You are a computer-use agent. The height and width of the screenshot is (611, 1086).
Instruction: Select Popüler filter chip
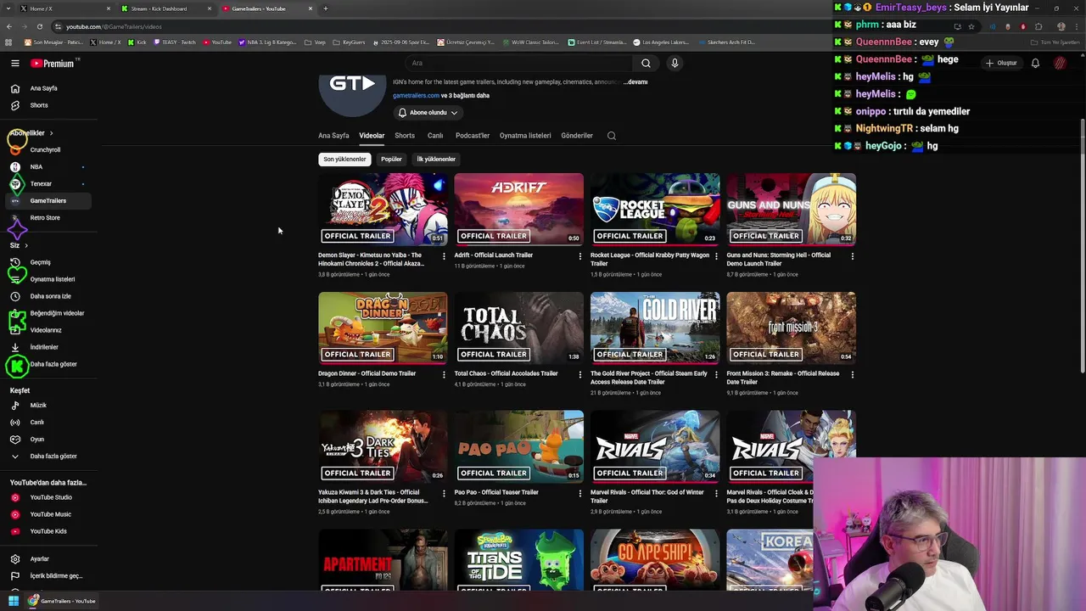pyautogui.click(x=391, y=160)
